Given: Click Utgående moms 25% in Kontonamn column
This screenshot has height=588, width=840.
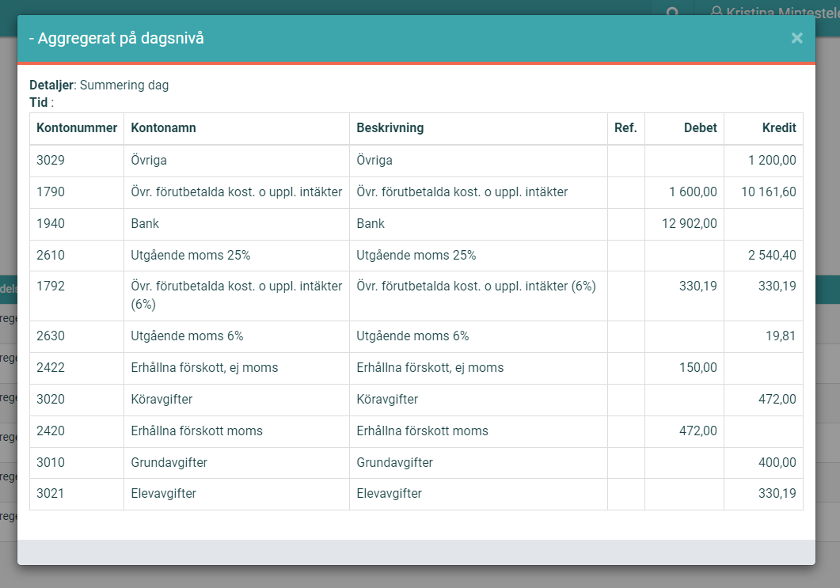Looking at the screenshot, I should (x=191, y=255).
